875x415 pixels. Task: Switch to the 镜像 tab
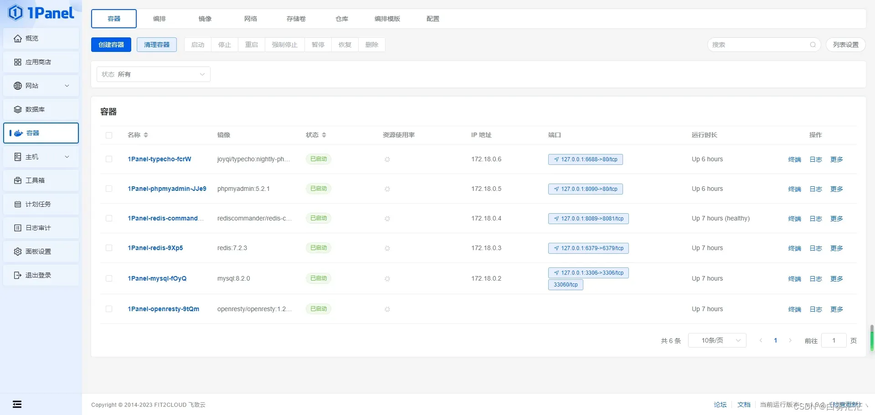pyautogui.click(x=205, y=19)
